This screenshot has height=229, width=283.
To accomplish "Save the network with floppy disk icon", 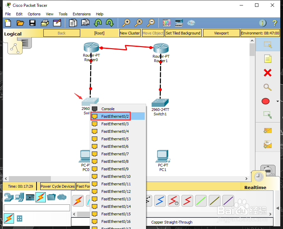I will [32, 23].
